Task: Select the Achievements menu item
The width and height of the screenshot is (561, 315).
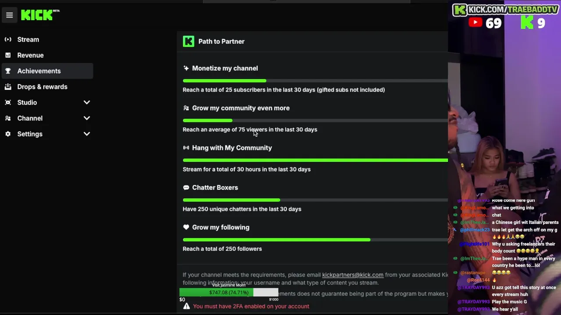Action: point(39,71)
